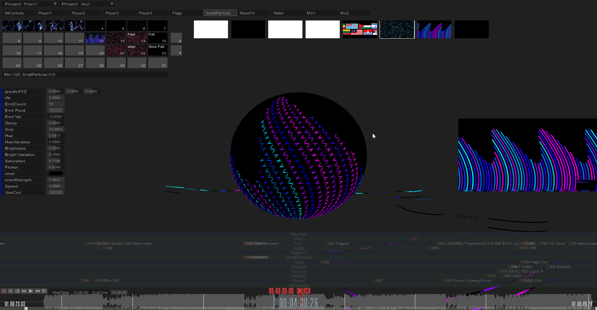The width and height of the screenshot is (597, 310).
Task: Click the reset toggle box
Action: 56,174
